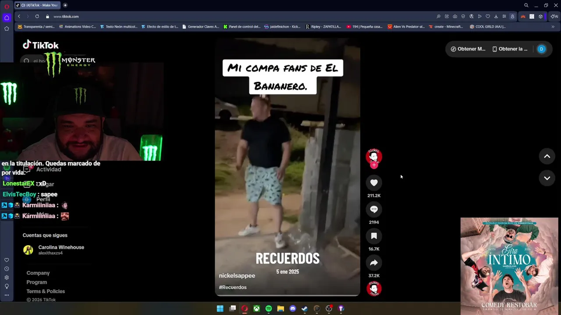
Task: Open the Animations Video C... bookmark
Action: (77, 27)
